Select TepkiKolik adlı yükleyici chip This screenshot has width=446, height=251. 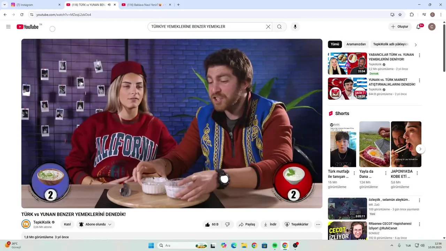coord(391,44)
